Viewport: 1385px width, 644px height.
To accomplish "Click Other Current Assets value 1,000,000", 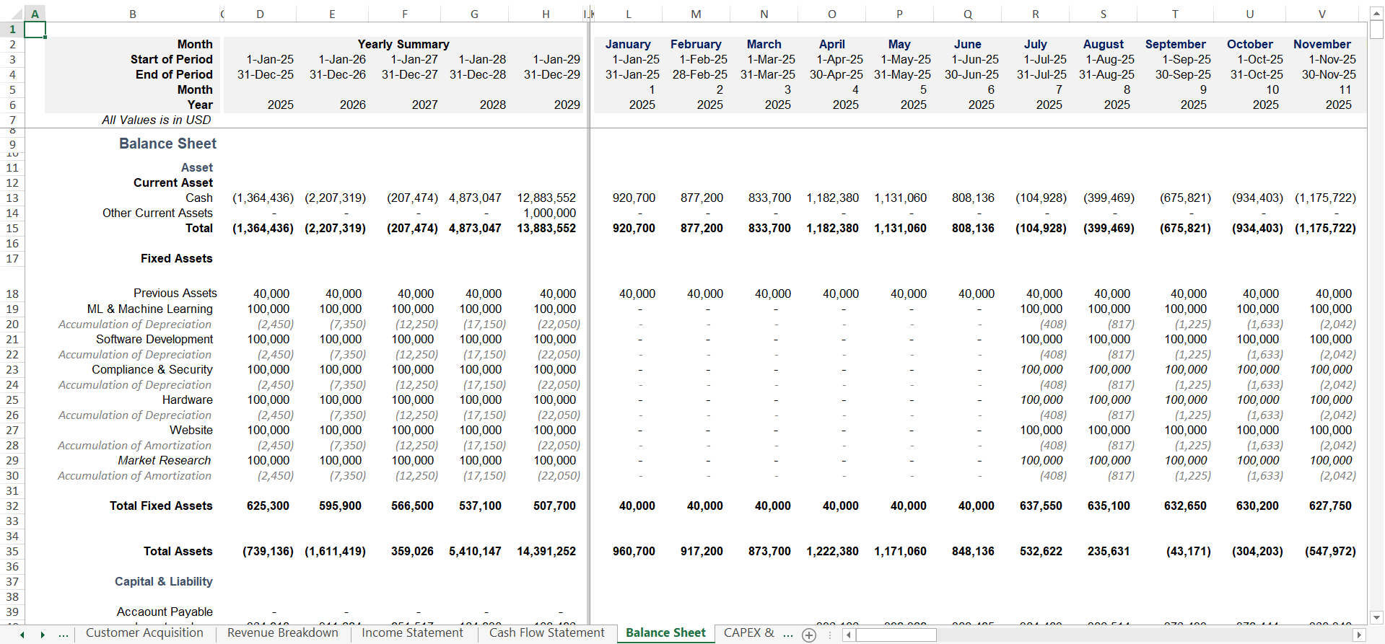I will click(549, 213).
